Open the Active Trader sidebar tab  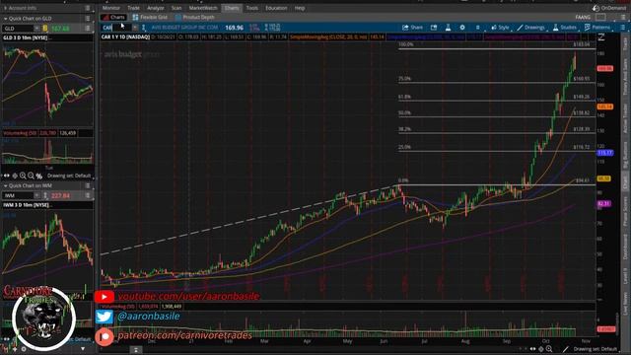click(x=625, y=118)
